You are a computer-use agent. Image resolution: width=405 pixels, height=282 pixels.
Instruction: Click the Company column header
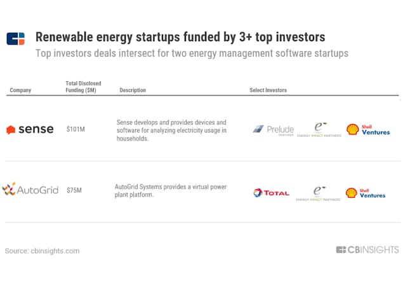pos(20,90)
